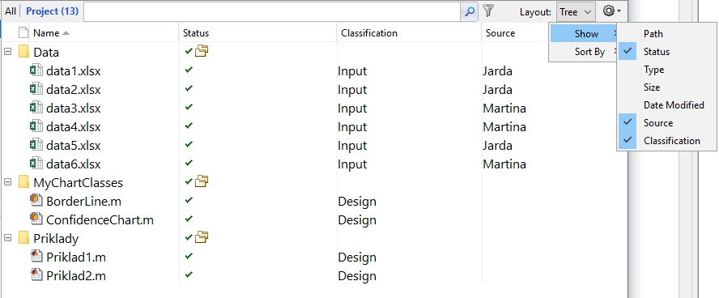Collapse the Priklady folder tree node
The height and width of the screenshot is (298, 719).
pos(7,238)
